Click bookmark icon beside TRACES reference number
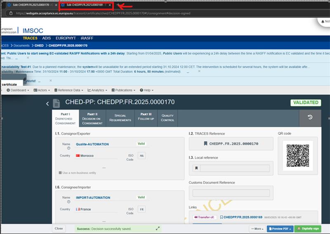 pos(205,143)
